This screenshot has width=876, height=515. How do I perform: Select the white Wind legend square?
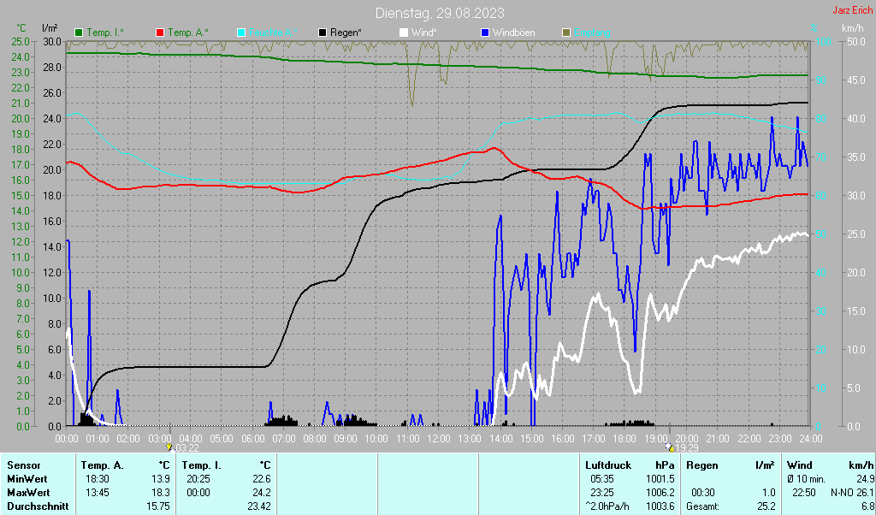404,33
